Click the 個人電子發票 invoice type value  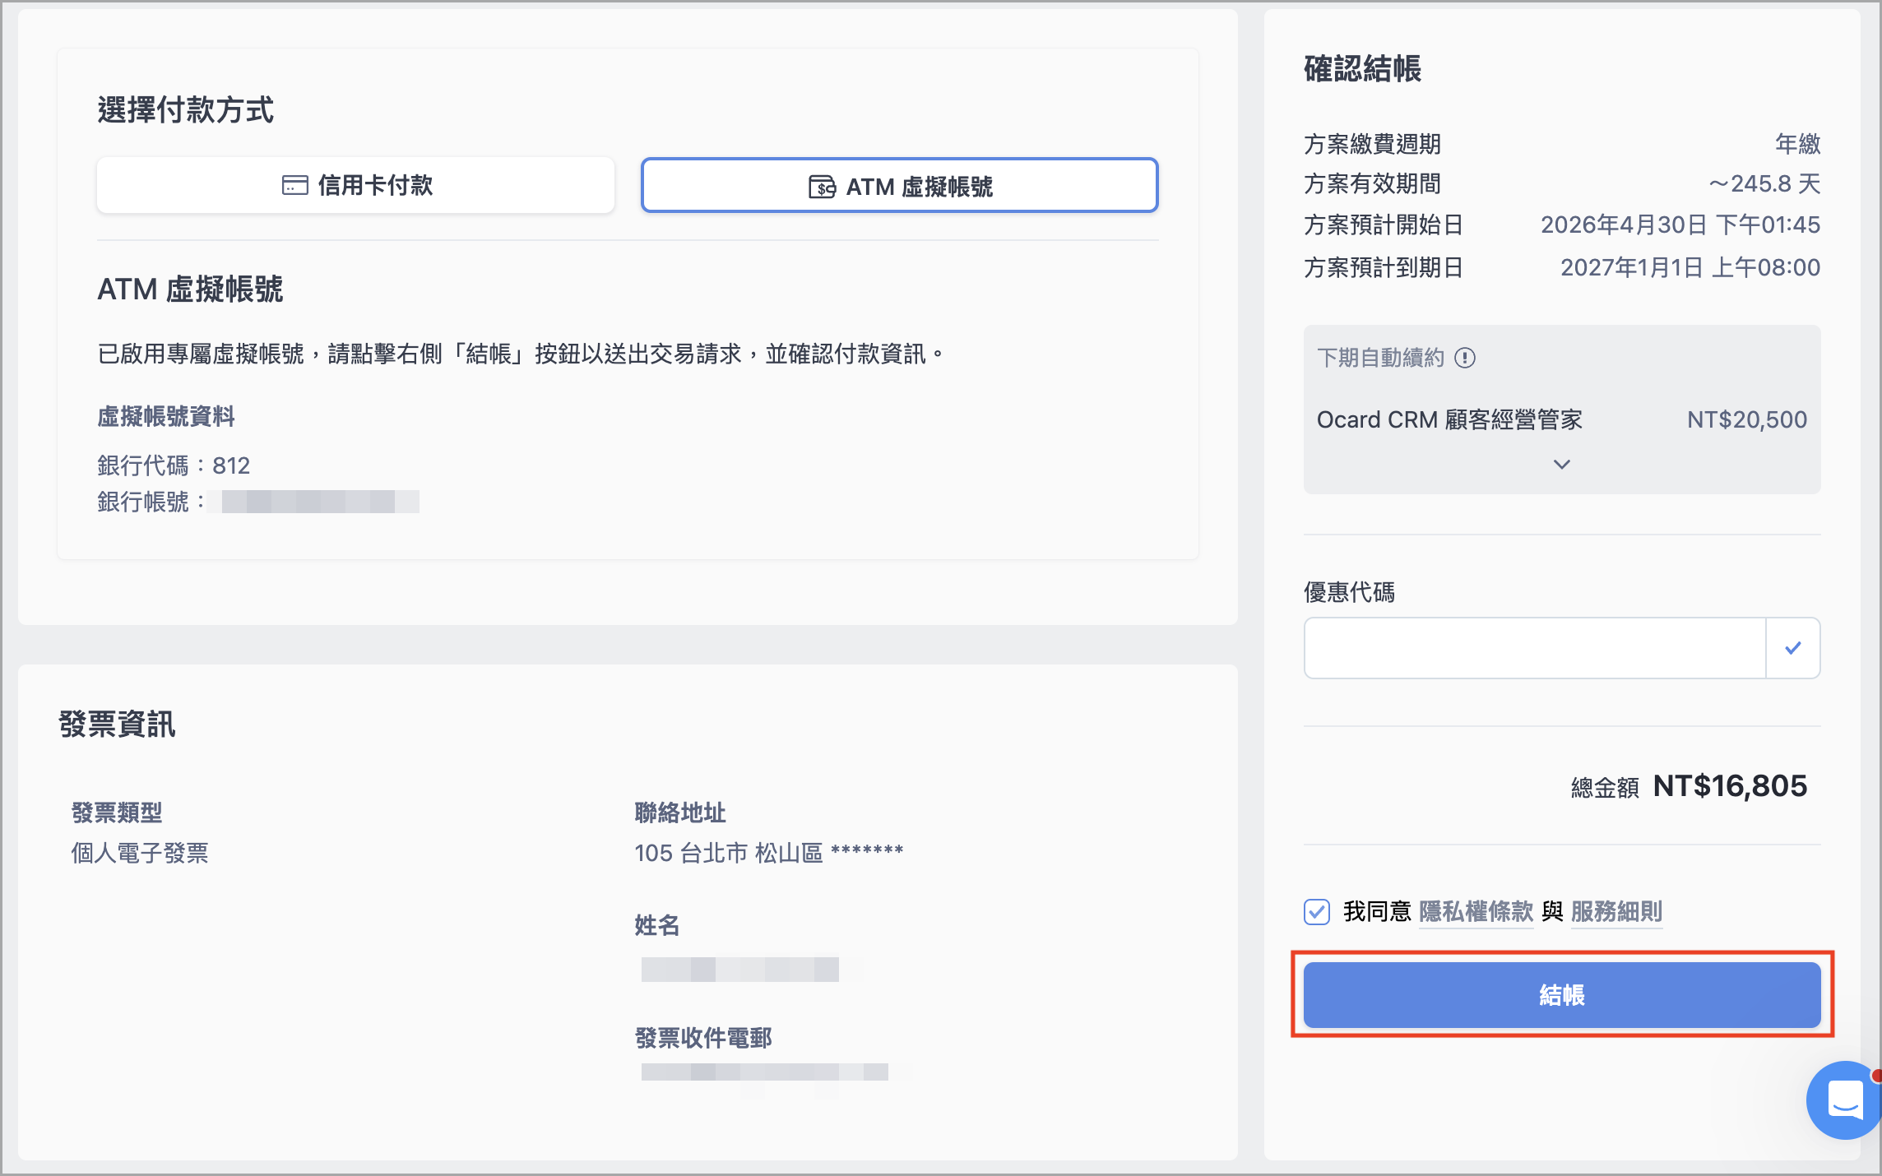[140, 853]
